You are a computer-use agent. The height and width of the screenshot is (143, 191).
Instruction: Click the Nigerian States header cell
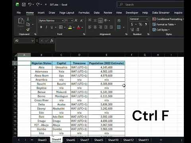pyautogui.click(x=41, y=63)
